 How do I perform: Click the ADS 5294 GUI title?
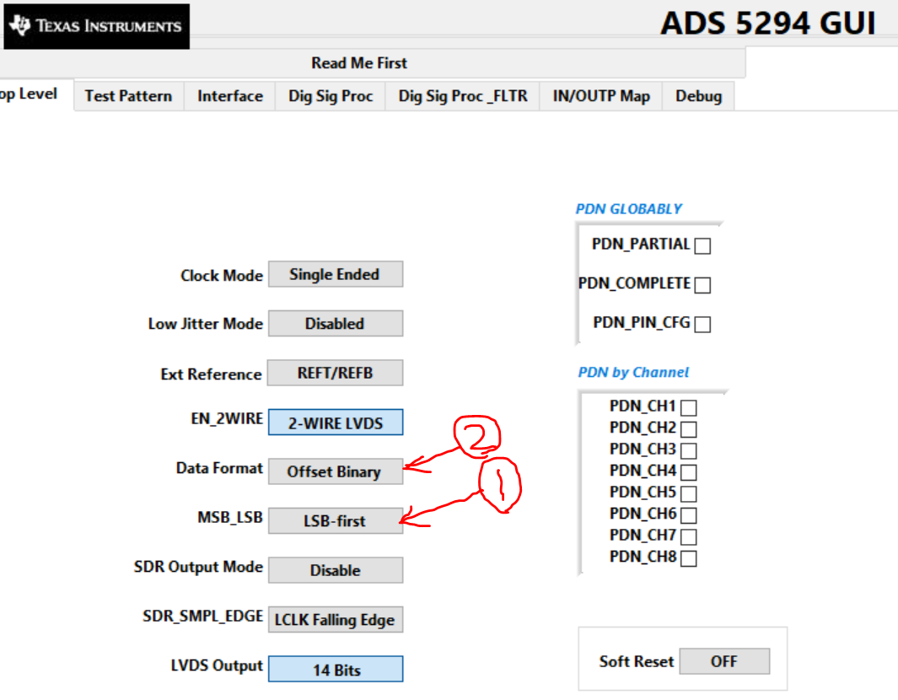768,24
